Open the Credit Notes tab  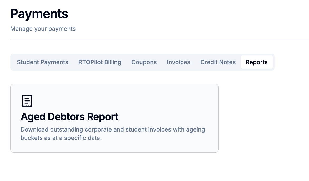218,62
